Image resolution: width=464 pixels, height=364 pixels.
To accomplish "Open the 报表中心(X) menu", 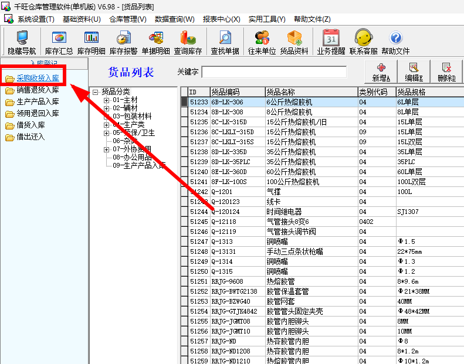I will pyautogui.click(x=221, y=19).
